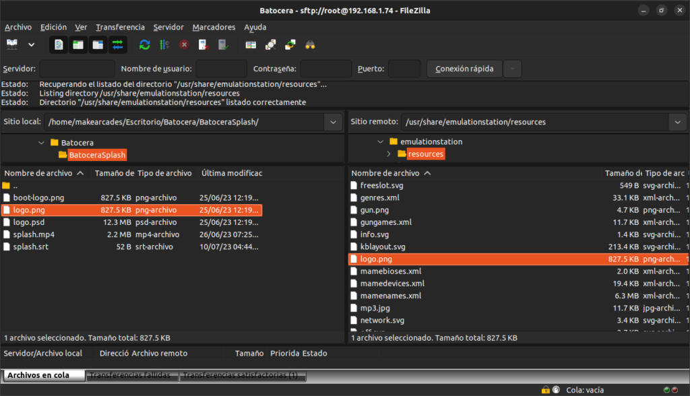Screen dimensions: 690x396
Task: Select splash.mp4 in the local file list
Action: [132, 234]
